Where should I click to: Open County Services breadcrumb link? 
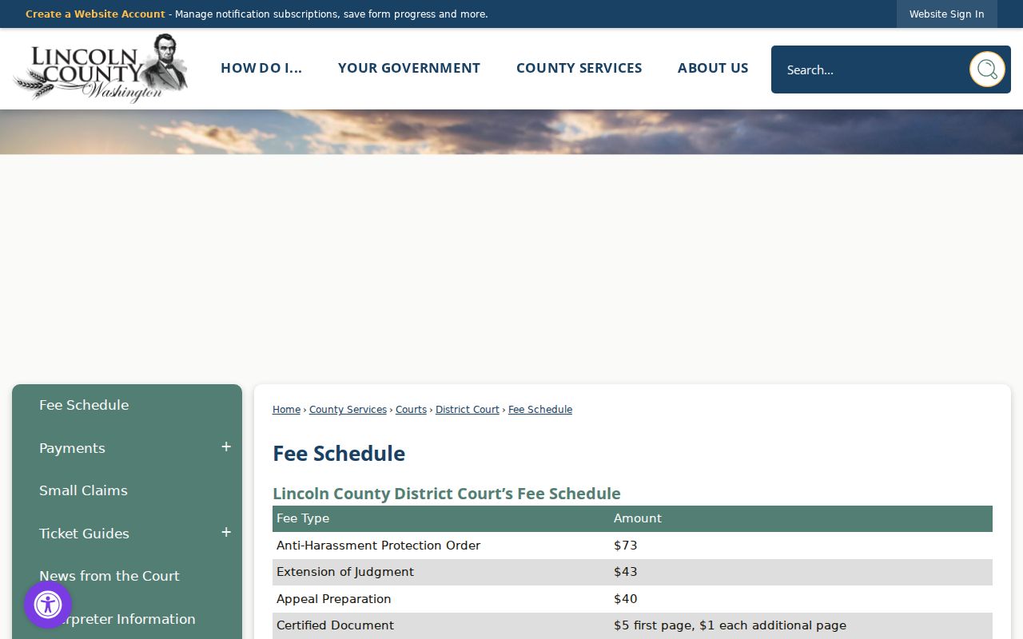point(348,410)
